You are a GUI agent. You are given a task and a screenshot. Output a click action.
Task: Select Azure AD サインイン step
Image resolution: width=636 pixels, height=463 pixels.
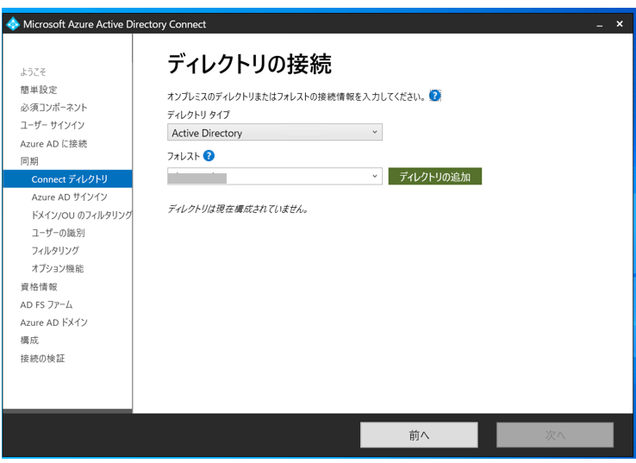tap(69, 197)
